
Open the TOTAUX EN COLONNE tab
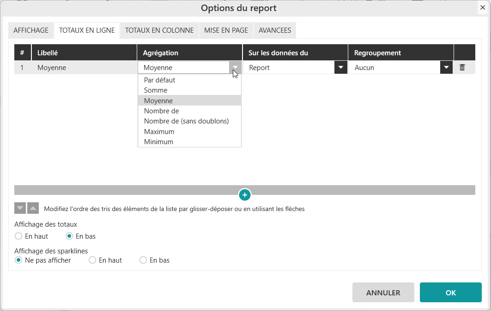coord(159,30)
